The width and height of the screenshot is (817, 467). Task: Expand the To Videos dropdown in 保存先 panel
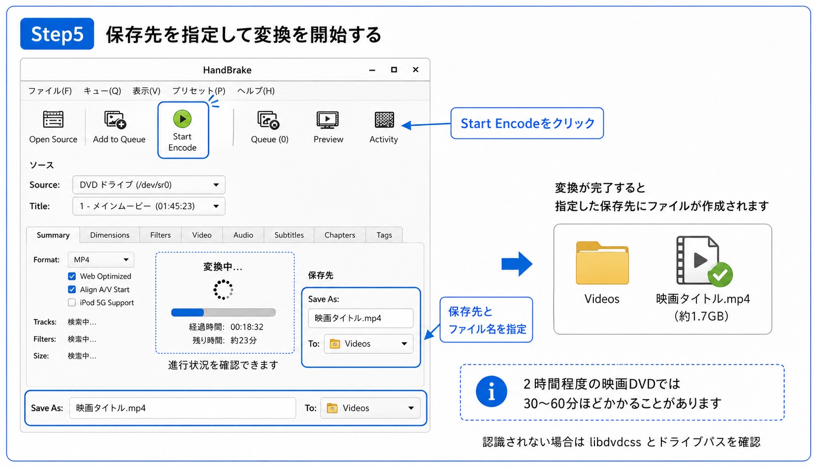tap(368, 344)
